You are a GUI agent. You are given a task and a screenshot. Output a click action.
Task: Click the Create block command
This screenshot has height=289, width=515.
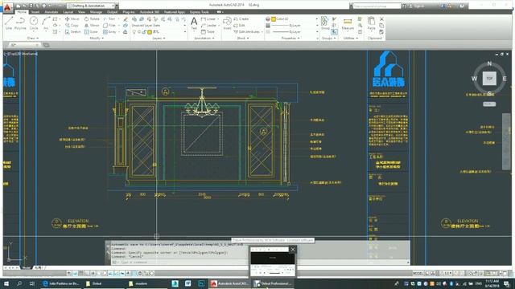click(x=241, y=19)
